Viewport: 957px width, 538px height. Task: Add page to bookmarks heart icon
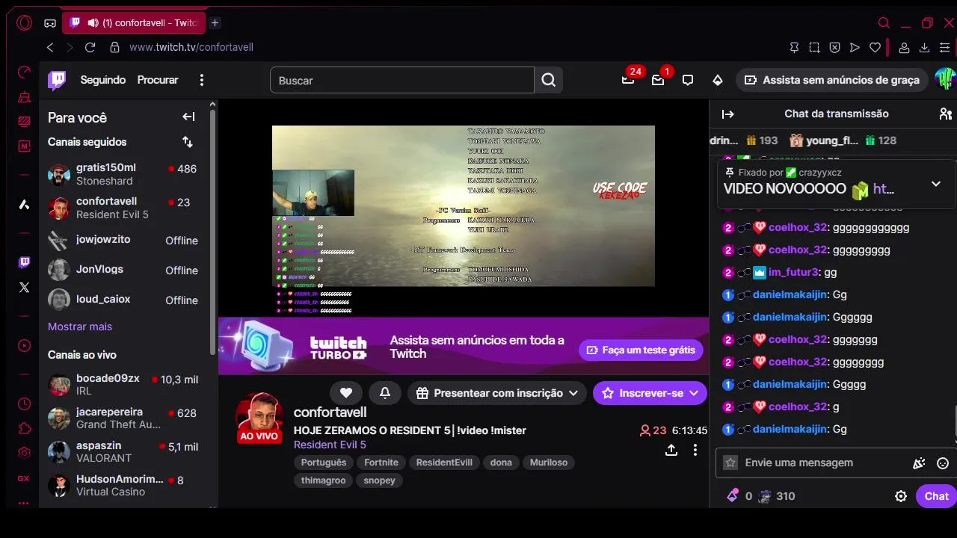point(875,47)
